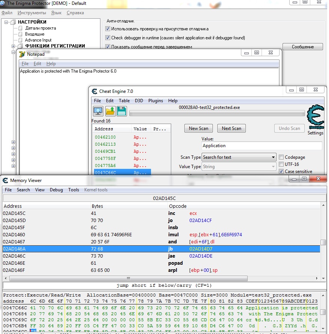Open the Plugins menu in Cheat Engine
This screenshot has height=334, width=329.
click(x=156, y=101)
